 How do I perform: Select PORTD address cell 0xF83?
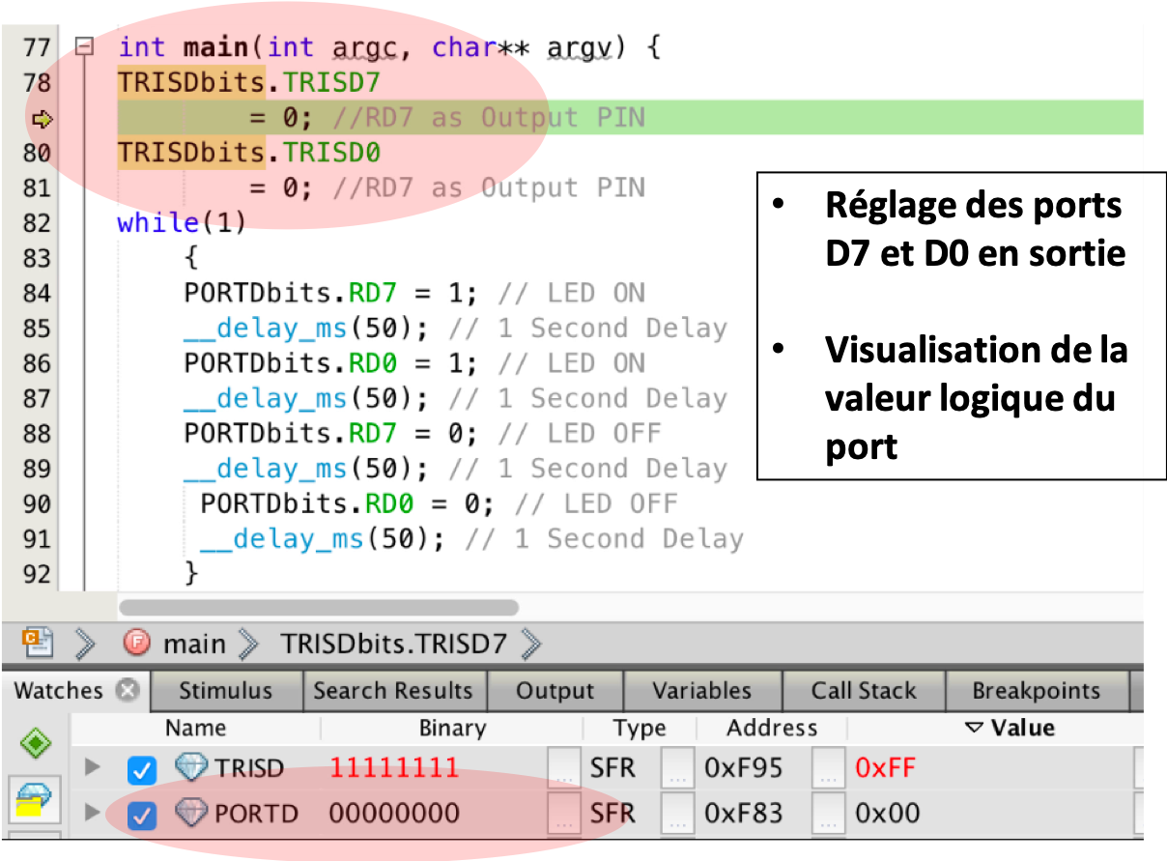tap(743, 814)
